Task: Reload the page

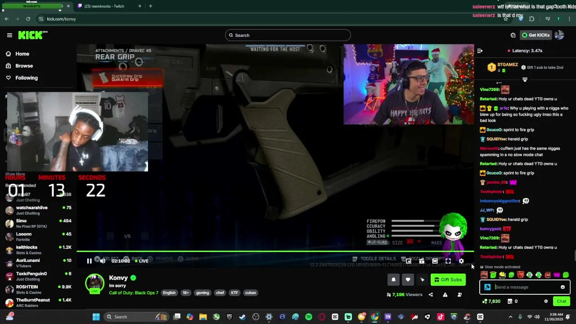Action: 28,19
